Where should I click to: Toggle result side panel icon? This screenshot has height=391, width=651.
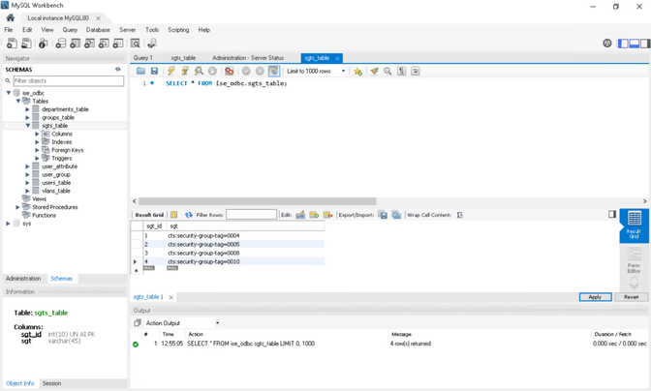[612, 214]
